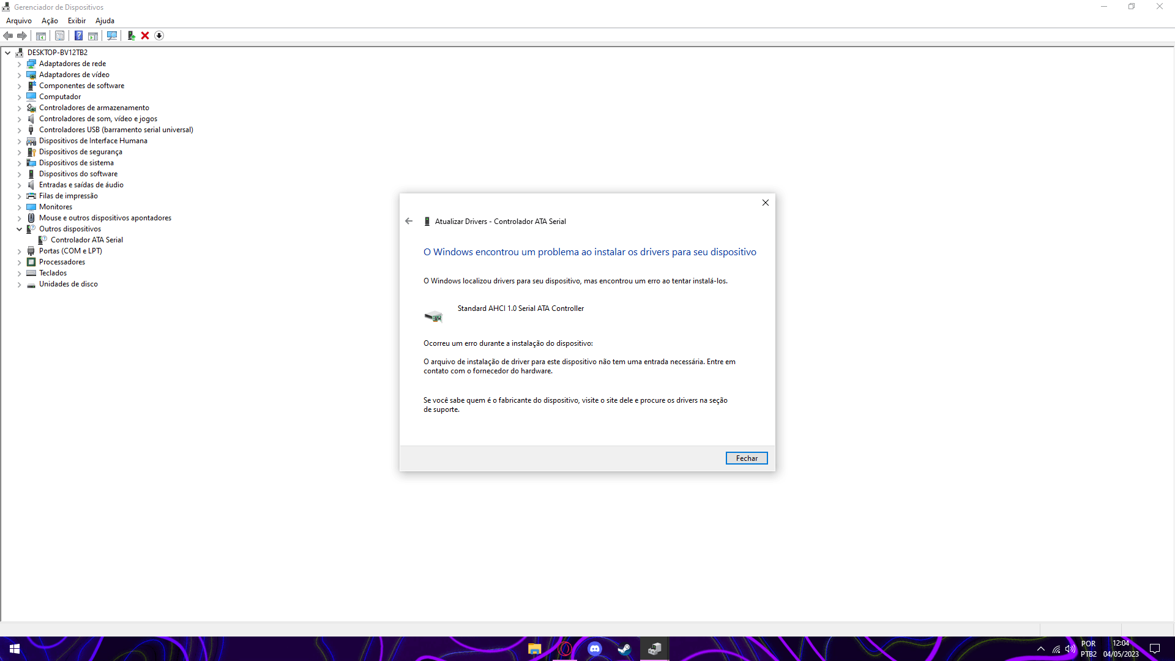Click the show/hide console tree icon
The height and width of the screenshot is (661, 1175).
coord(41,35)
